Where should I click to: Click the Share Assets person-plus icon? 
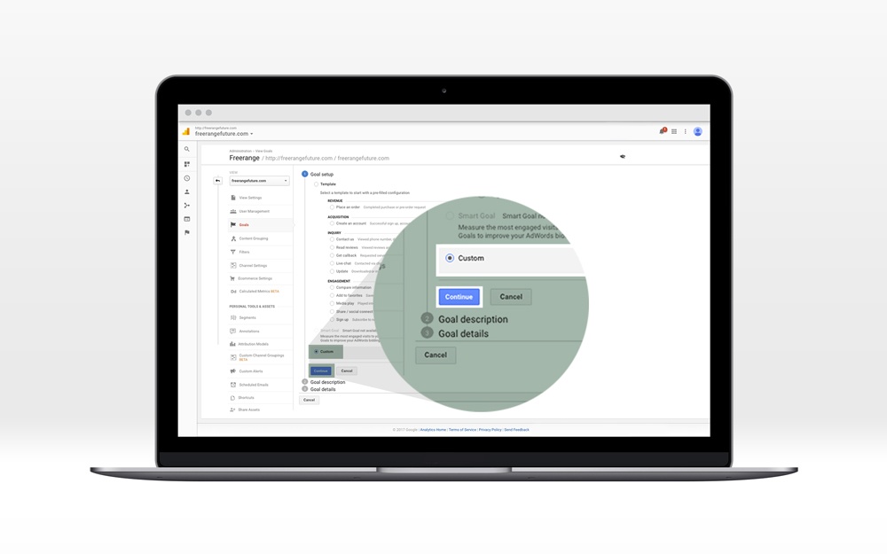click(x=232, y=410)
